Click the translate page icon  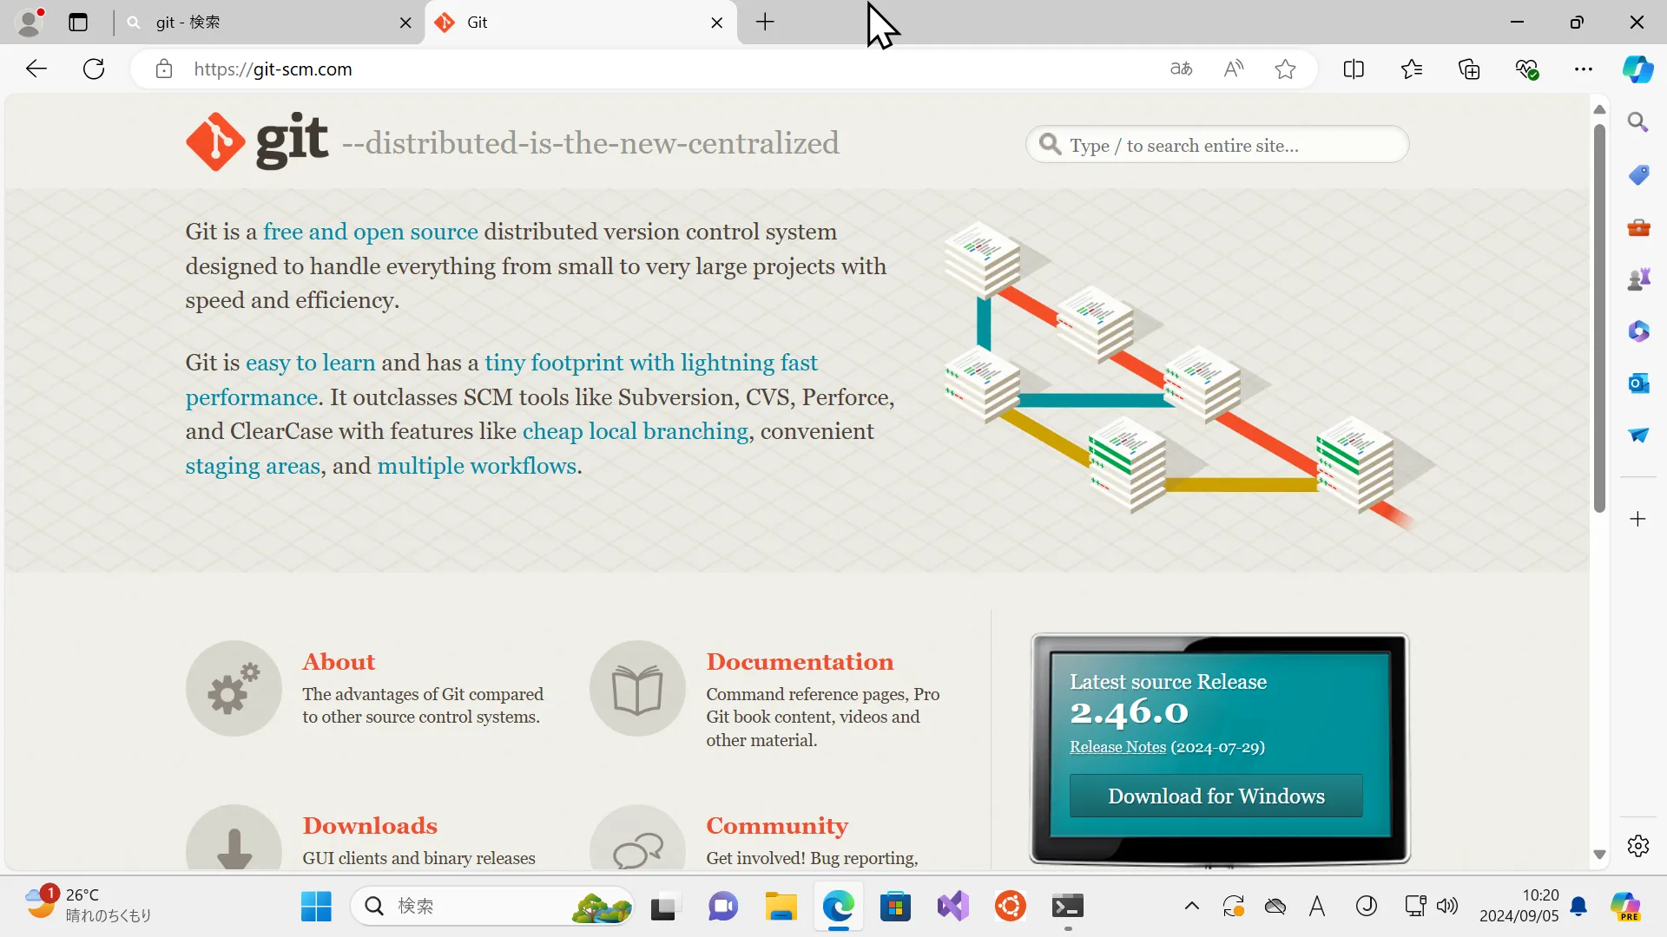1181,69
